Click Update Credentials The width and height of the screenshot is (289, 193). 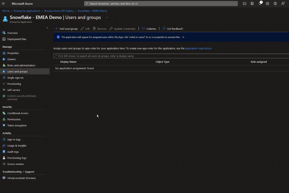click(122, 29)
